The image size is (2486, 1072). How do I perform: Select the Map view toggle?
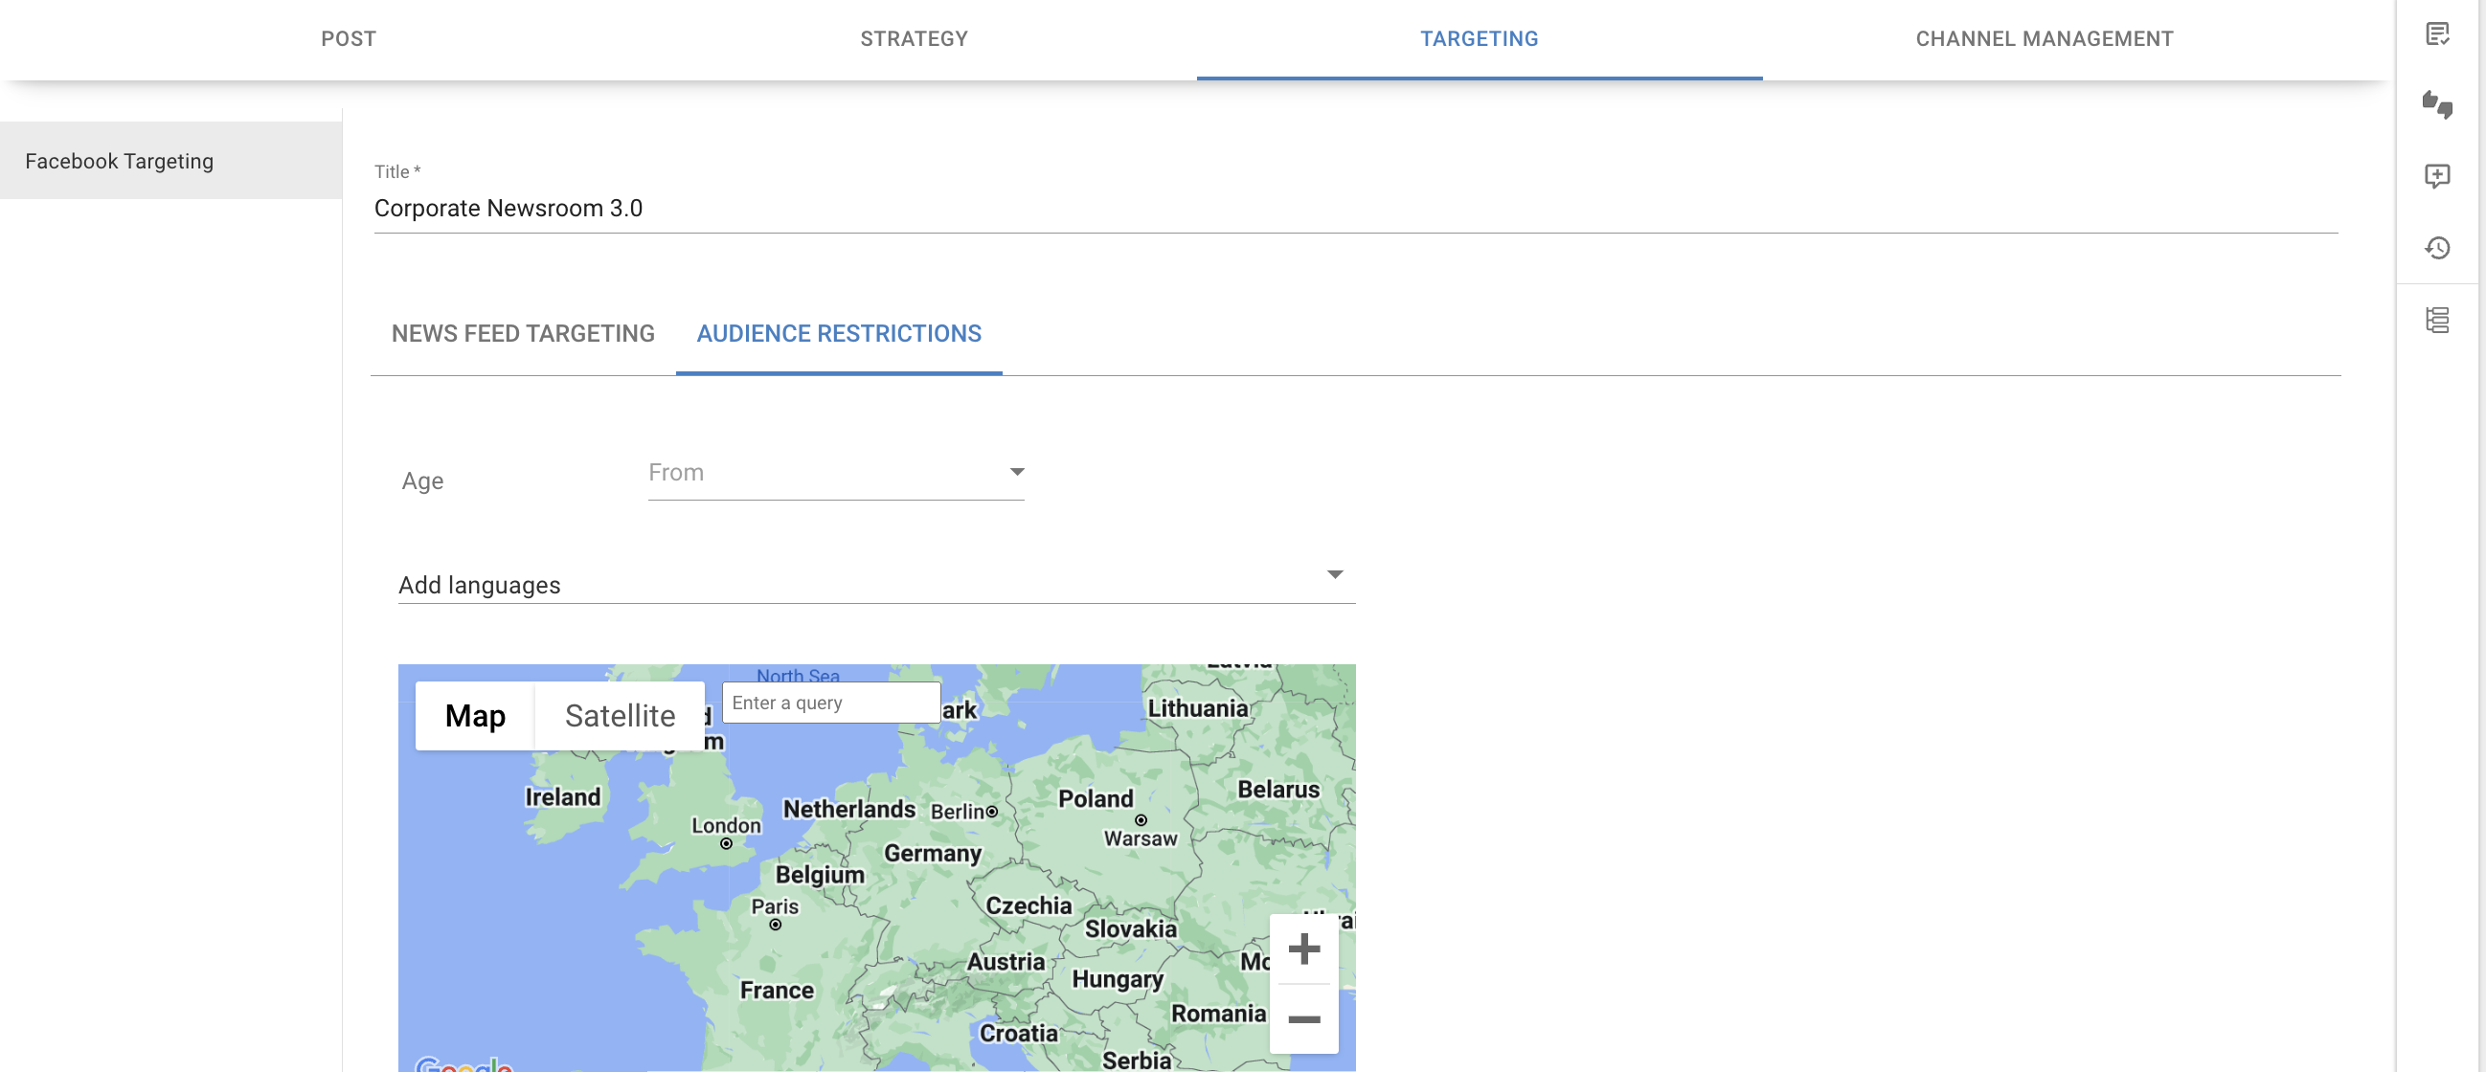pyautogui.click(x=475, y=716)
